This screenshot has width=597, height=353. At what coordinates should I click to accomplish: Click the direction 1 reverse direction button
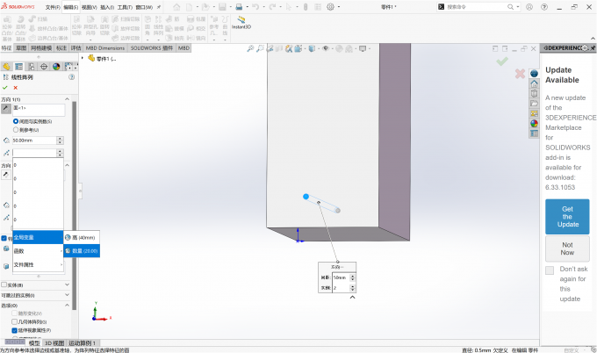pos(6,109)
